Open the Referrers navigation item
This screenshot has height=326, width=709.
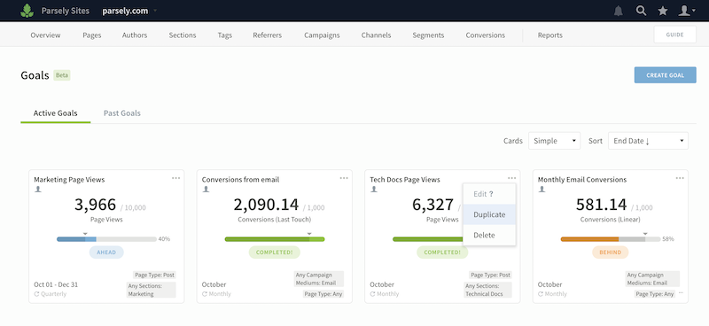coord(268,35)
